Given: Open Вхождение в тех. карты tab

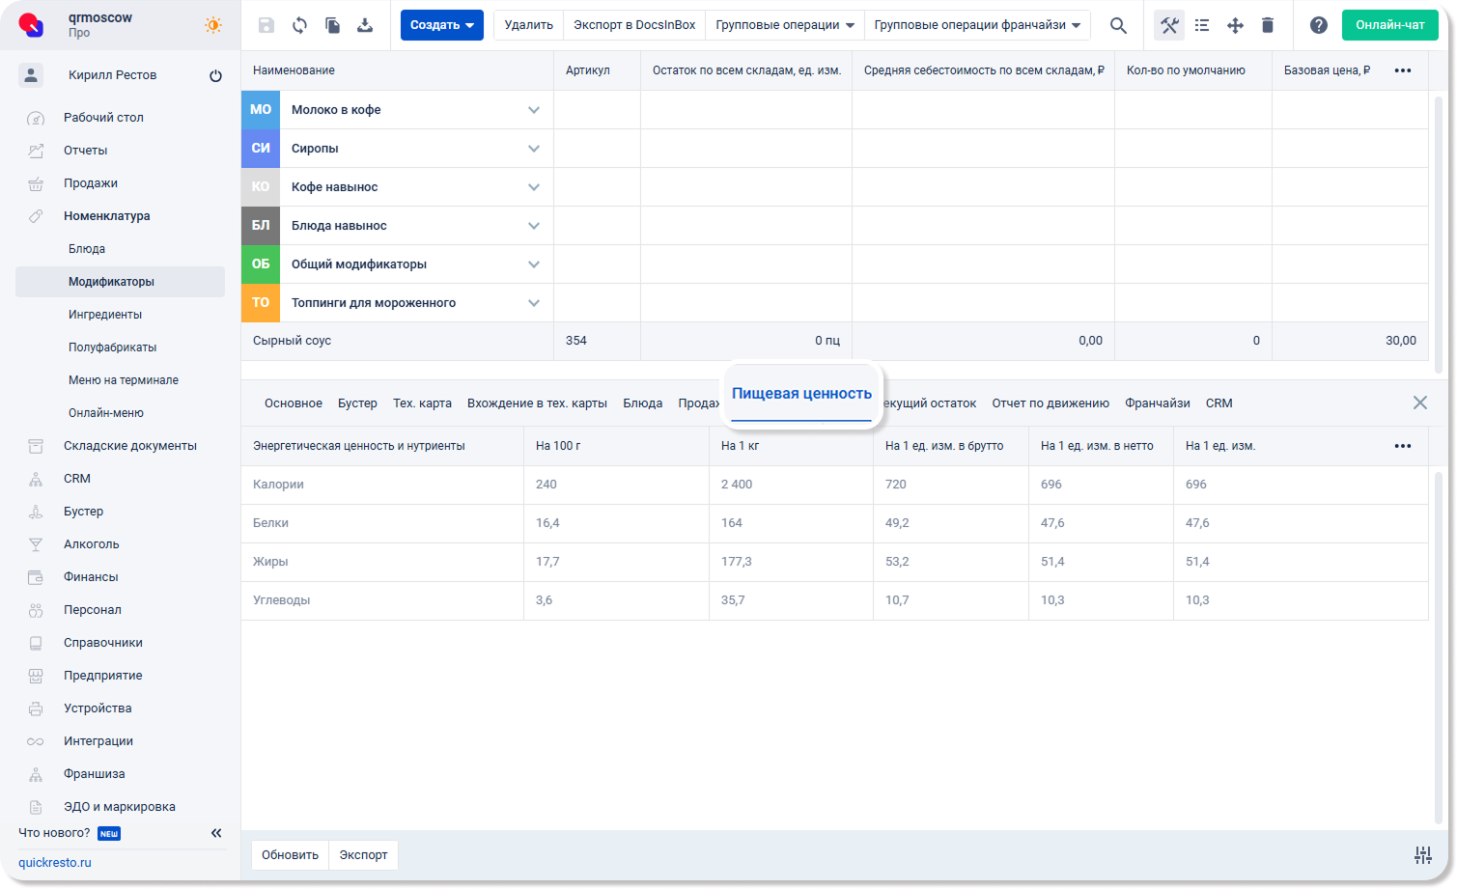Looking at the screenshot, I should pos(537,403).
